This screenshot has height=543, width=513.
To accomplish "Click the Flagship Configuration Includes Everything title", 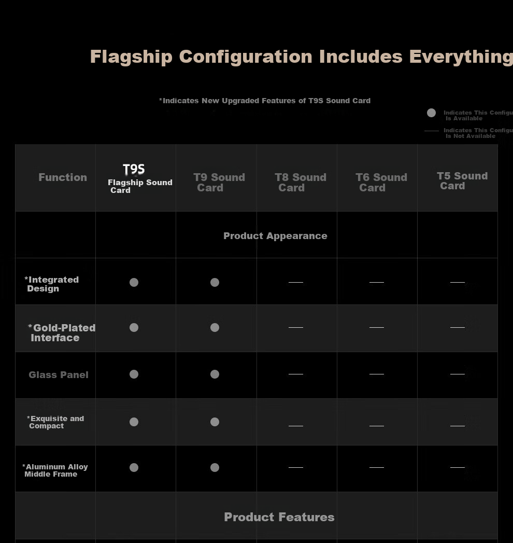I will 301,57.
